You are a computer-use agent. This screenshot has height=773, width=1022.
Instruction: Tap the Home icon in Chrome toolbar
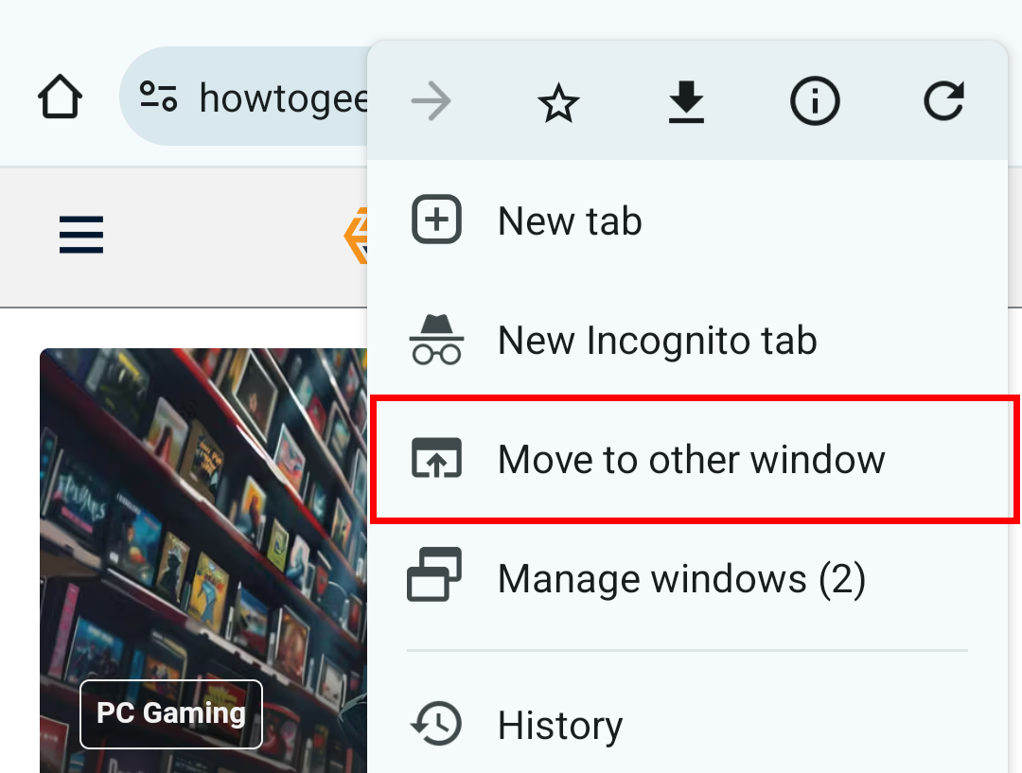click(60, 97)
